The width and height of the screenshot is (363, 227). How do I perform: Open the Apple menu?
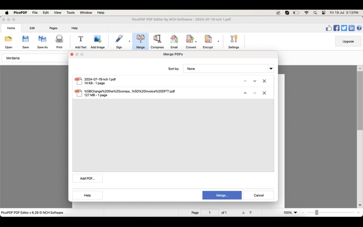(7, 13)
